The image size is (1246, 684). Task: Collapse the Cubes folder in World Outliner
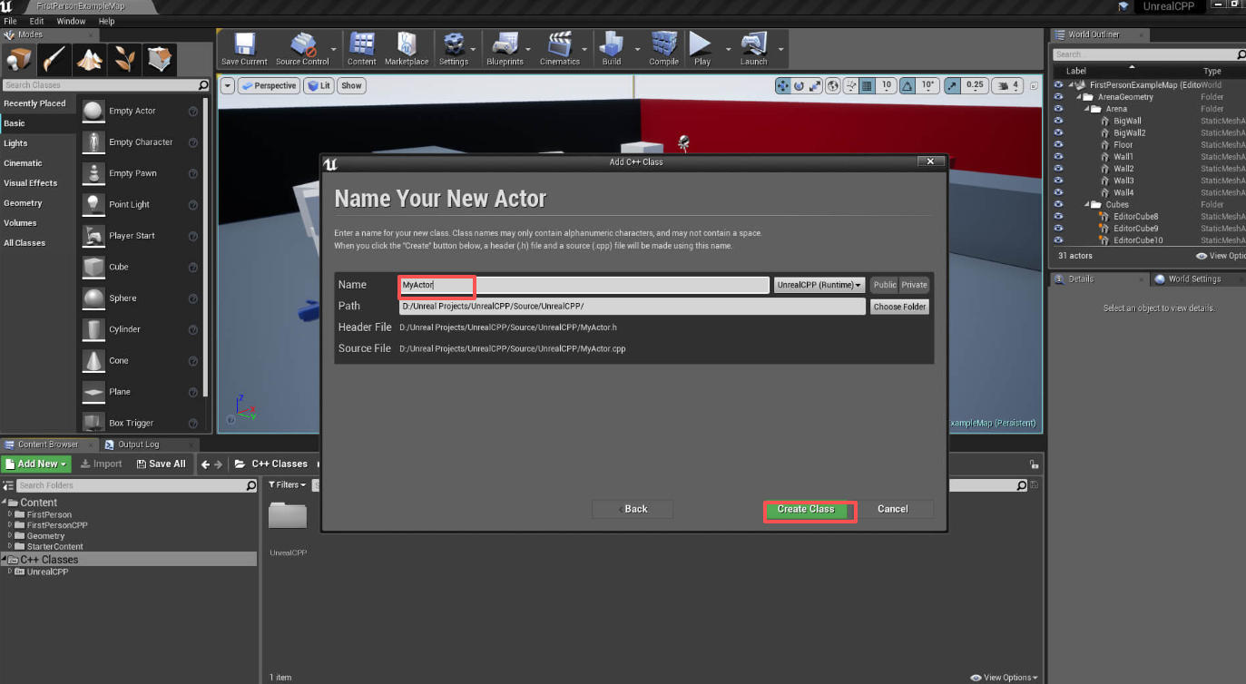pyautogui.click(x=1086, y=205)
